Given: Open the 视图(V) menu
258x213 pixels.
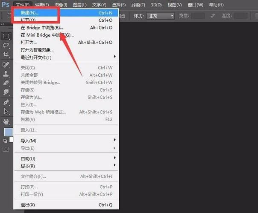Looking at the screenshot, I should [x=175, y=5].
